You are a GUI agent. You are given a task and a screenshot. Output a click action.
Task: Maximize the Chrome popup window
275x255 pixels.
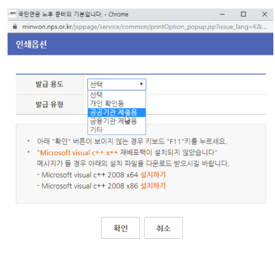[243, 14]
